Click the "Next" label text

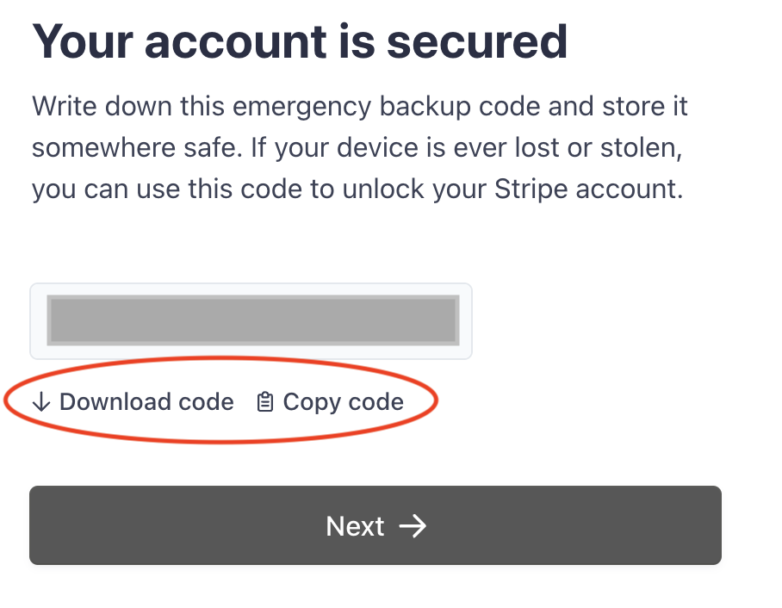coord(355,526)
